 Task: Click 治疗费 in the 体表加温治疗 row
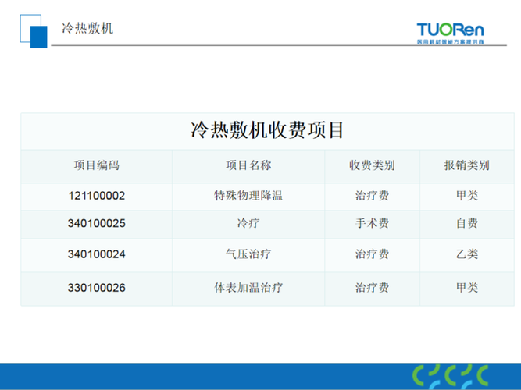pos(372,287)
